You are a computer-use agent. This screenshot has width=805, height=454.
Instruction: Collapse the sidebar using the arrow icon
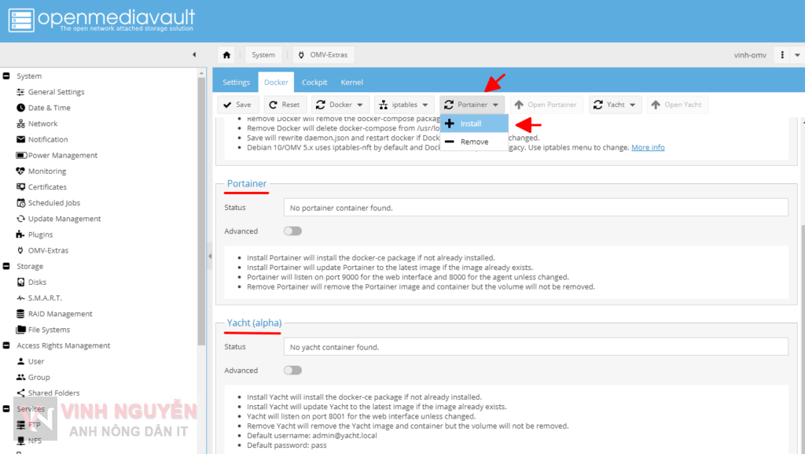click(x=194, y=54)
